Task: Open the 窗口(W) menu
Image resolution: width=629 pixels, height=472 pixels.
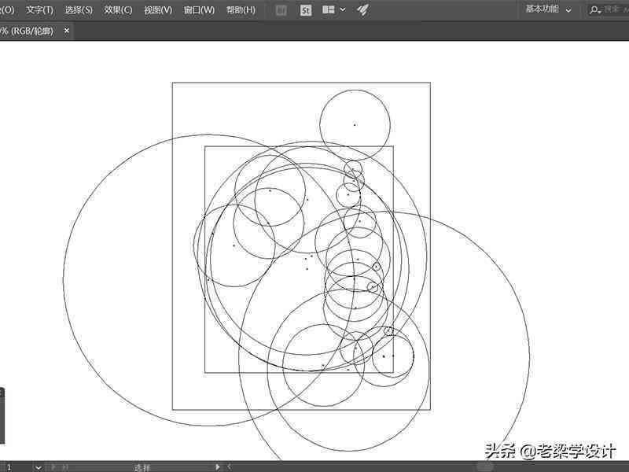Action: (x=199, y=10)
